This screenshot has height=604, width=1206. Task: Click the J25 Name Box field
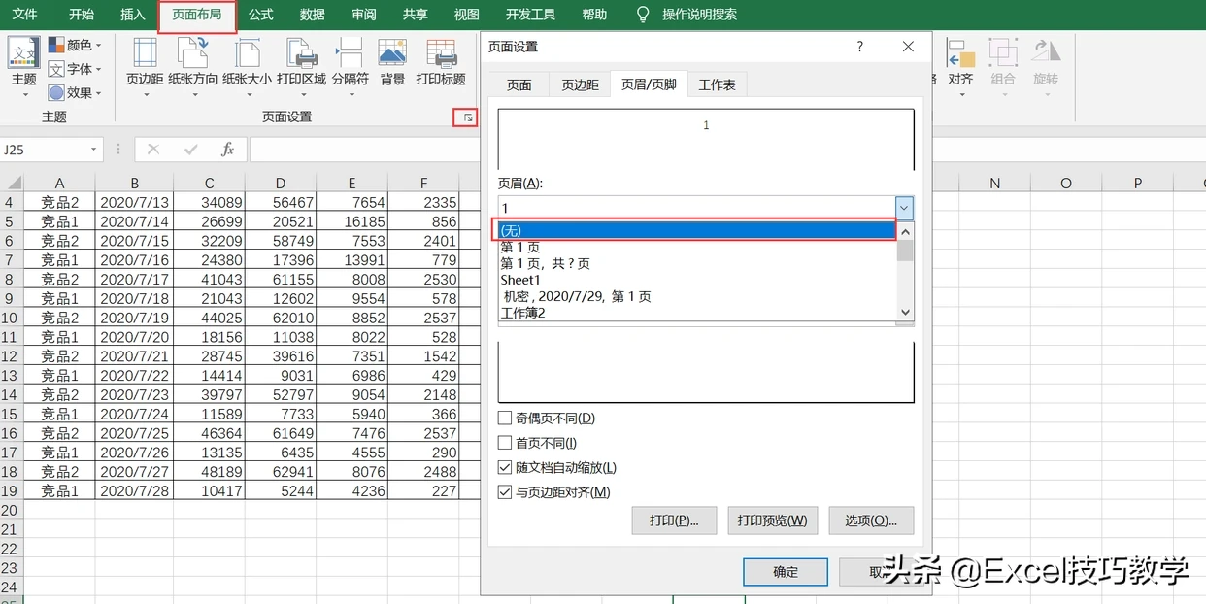(x=45, y=150)
